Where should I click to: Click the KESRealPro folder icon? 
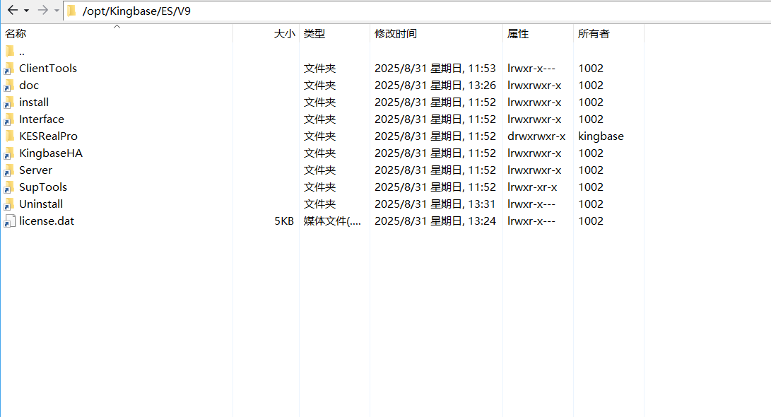pyautogui.click(x=10, y=136)
